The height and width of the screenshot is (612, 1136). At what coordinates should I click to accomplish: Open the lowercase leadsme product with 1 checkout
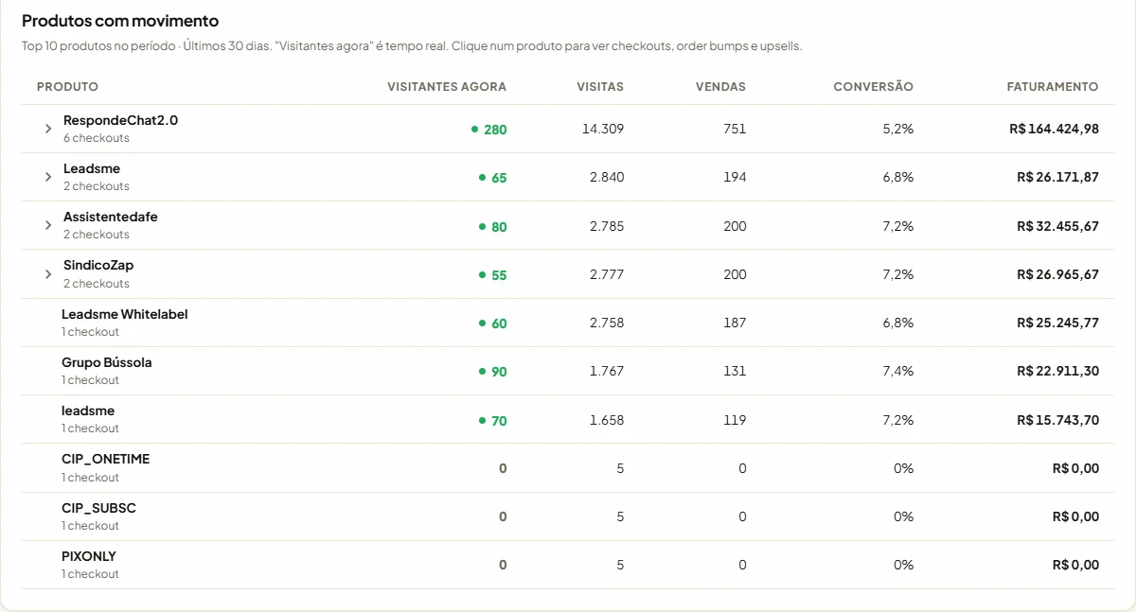click(88, 411)
